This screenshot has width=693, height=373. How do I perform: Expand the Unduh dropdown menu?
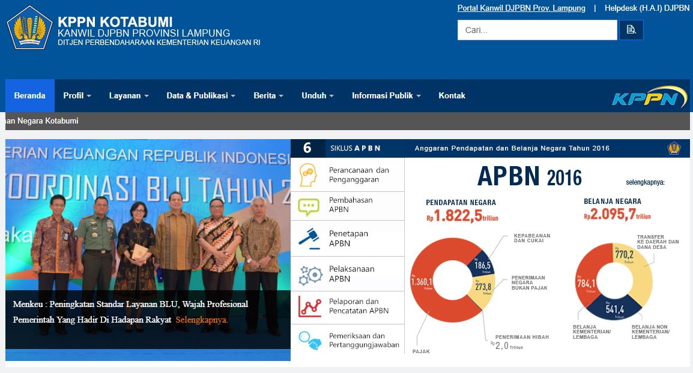point(317,96)
